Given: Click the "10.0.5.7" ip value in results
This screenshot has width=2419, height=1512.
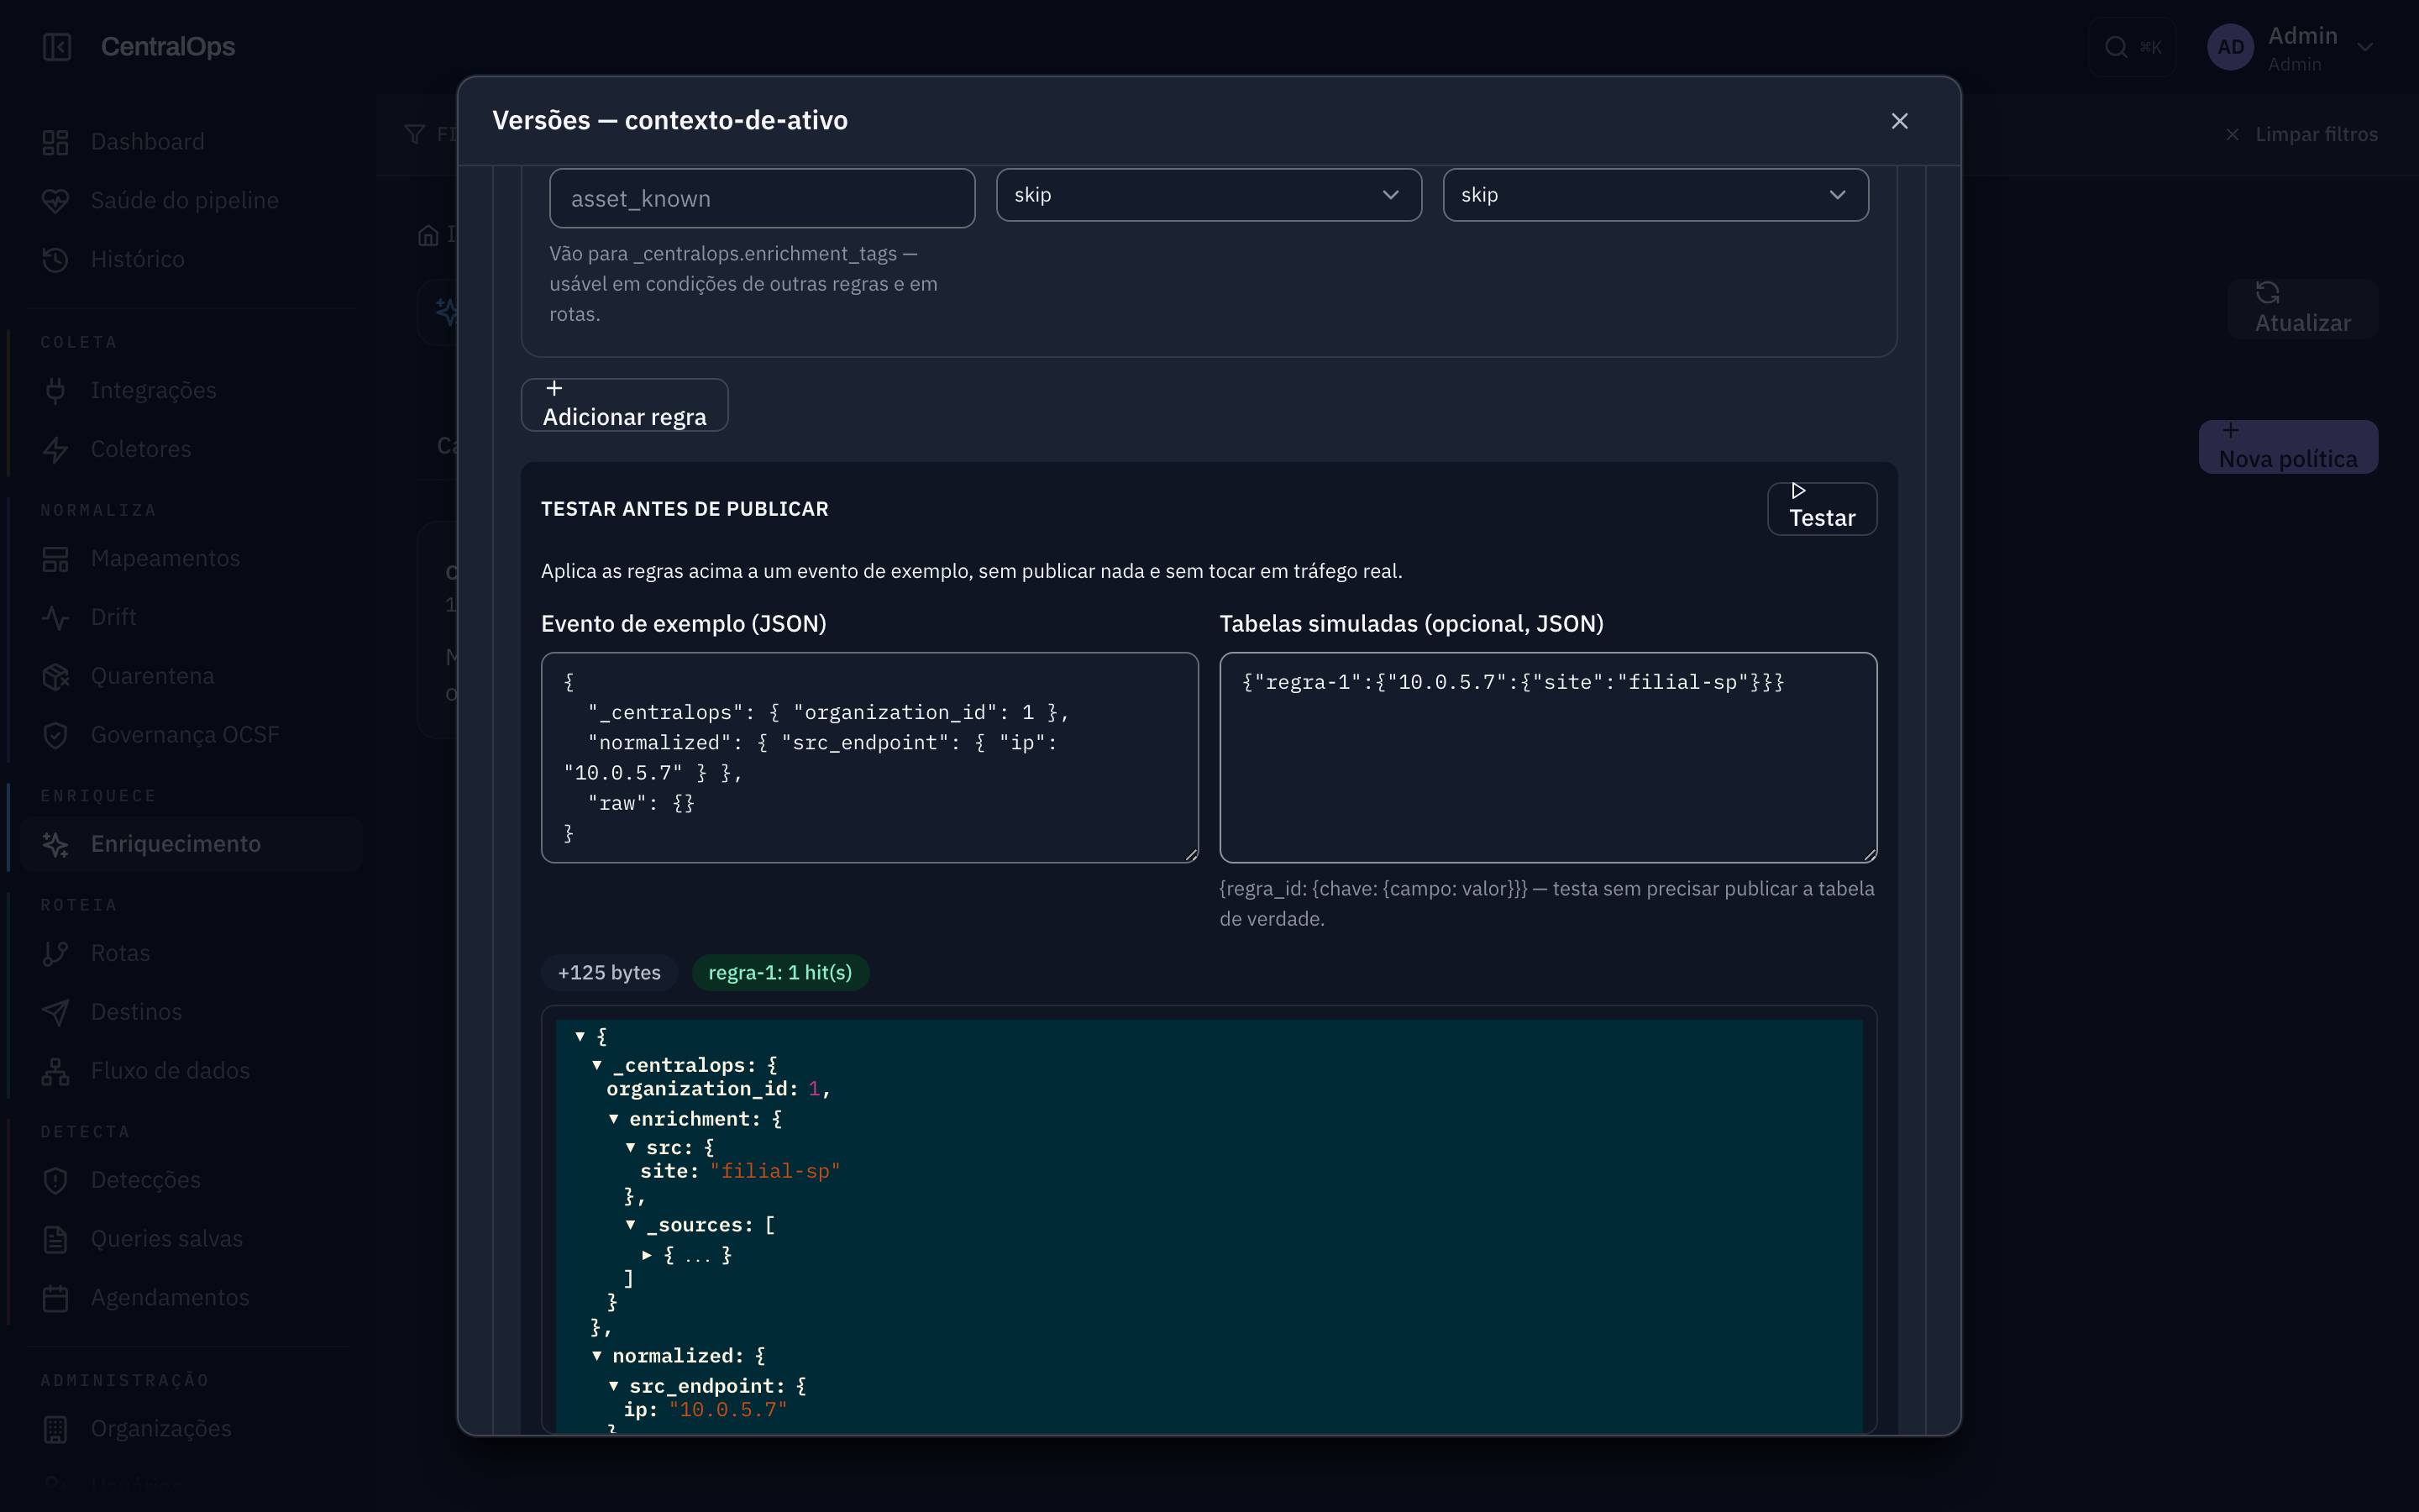Looking at the screenshot, I should point(727,1411).
